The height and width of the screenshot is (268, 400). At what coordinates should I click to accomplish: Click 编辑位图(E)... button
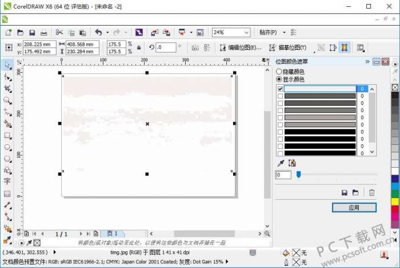point(241,48)
